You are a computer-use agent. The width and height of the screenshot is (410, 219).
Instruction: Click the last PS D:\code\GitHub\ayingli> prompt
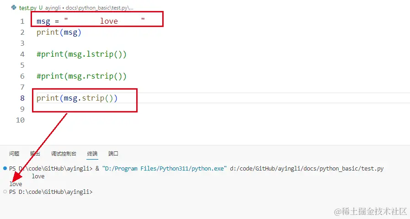(51, 192)
